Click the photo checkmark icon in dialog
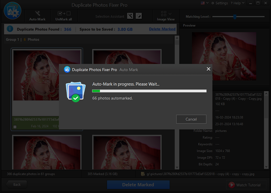 (x=76, y=92)
